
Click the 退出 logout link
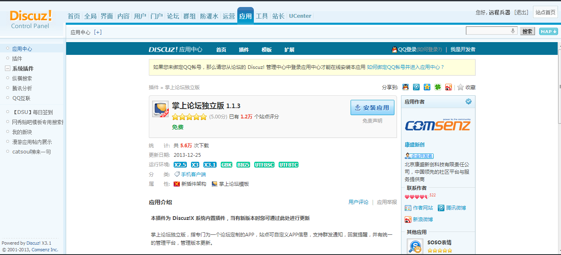521,12
